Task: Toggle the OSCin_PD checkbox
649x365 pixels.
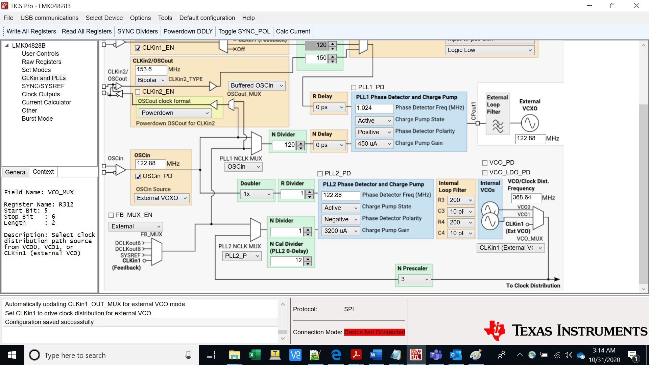Action: pyautogui.click(x=138, y=176)
